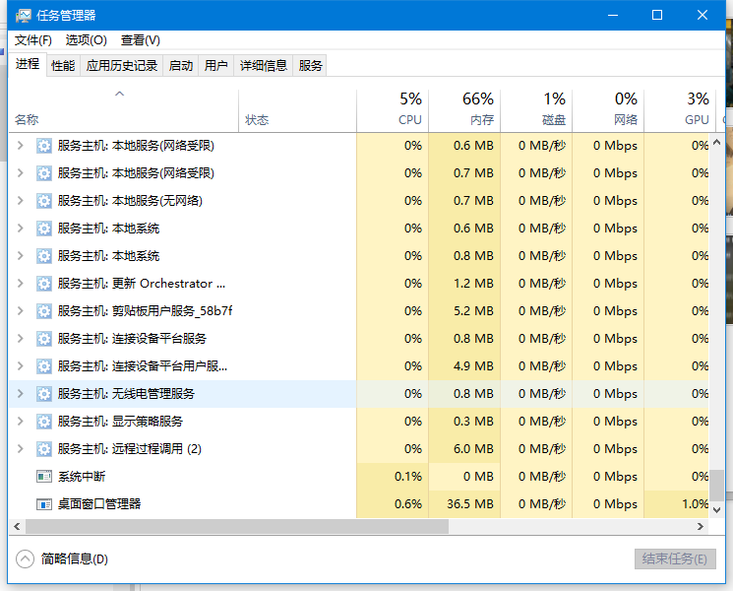Click the 5.2 MB memory value
The height and width of the screenshot is (591, 733).
473,311
